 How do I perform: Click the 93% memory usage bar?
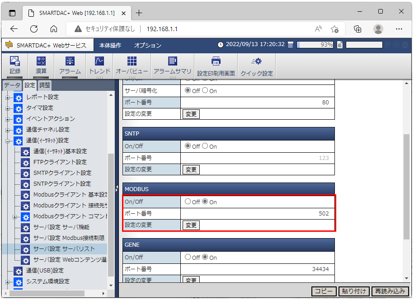pos(315,45)
